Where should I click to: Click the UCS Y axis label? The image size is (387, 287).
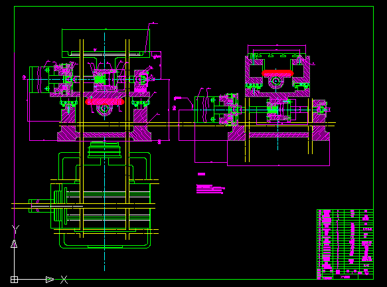(15, 229)
